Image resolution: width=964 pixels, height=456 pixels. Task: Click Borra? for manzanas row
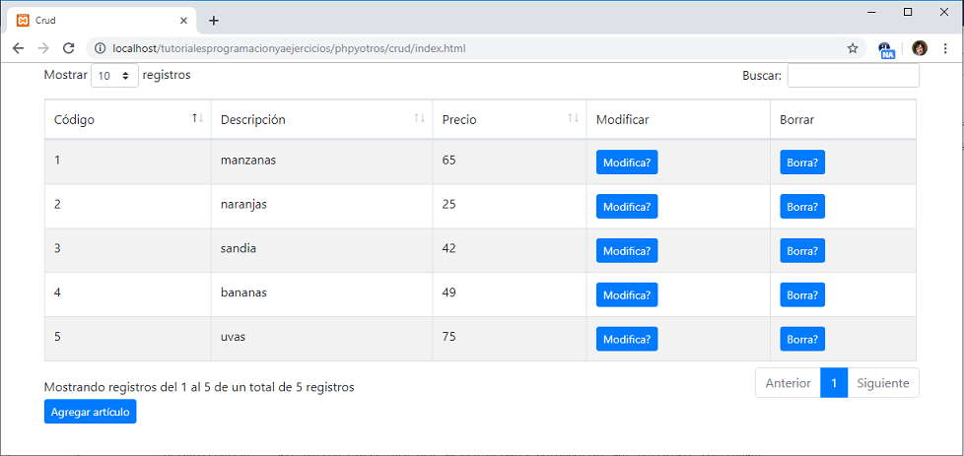[x=802, y=163]
